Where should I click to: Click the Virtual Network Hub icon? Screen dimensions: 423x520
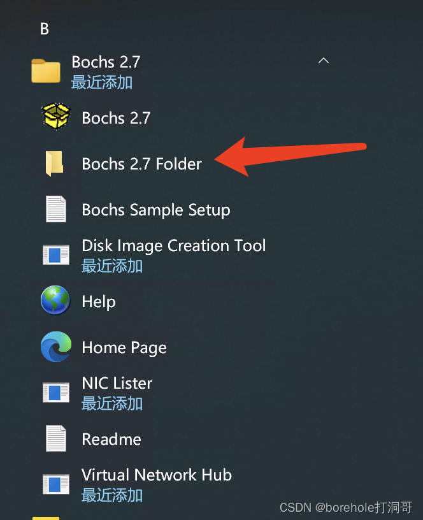[x=55, y=484]
